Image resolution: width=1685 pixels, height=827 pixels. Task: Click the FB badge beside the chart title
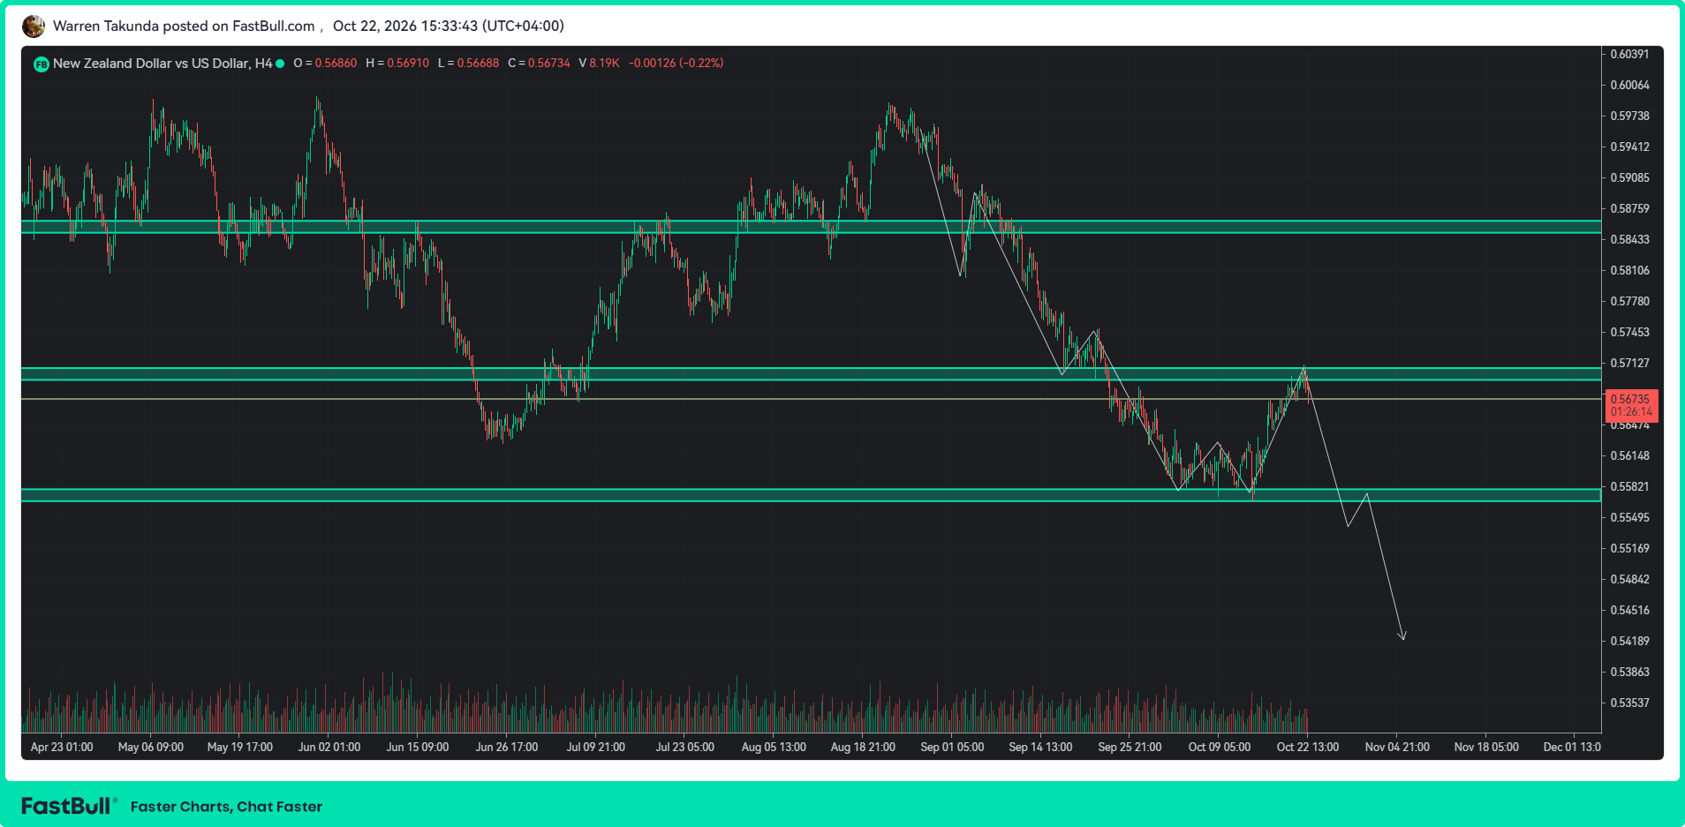click(41, 64)
